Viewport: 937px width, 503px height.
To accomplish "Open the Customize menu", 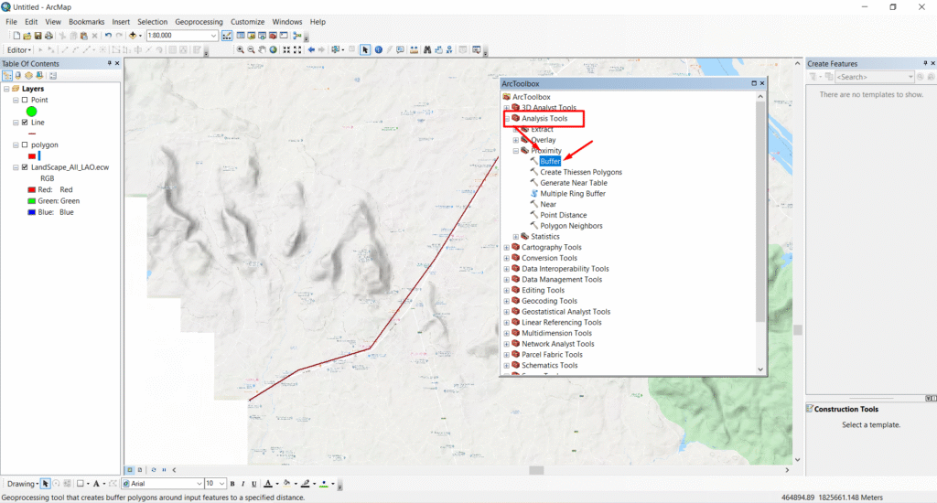I will point(247,22).
